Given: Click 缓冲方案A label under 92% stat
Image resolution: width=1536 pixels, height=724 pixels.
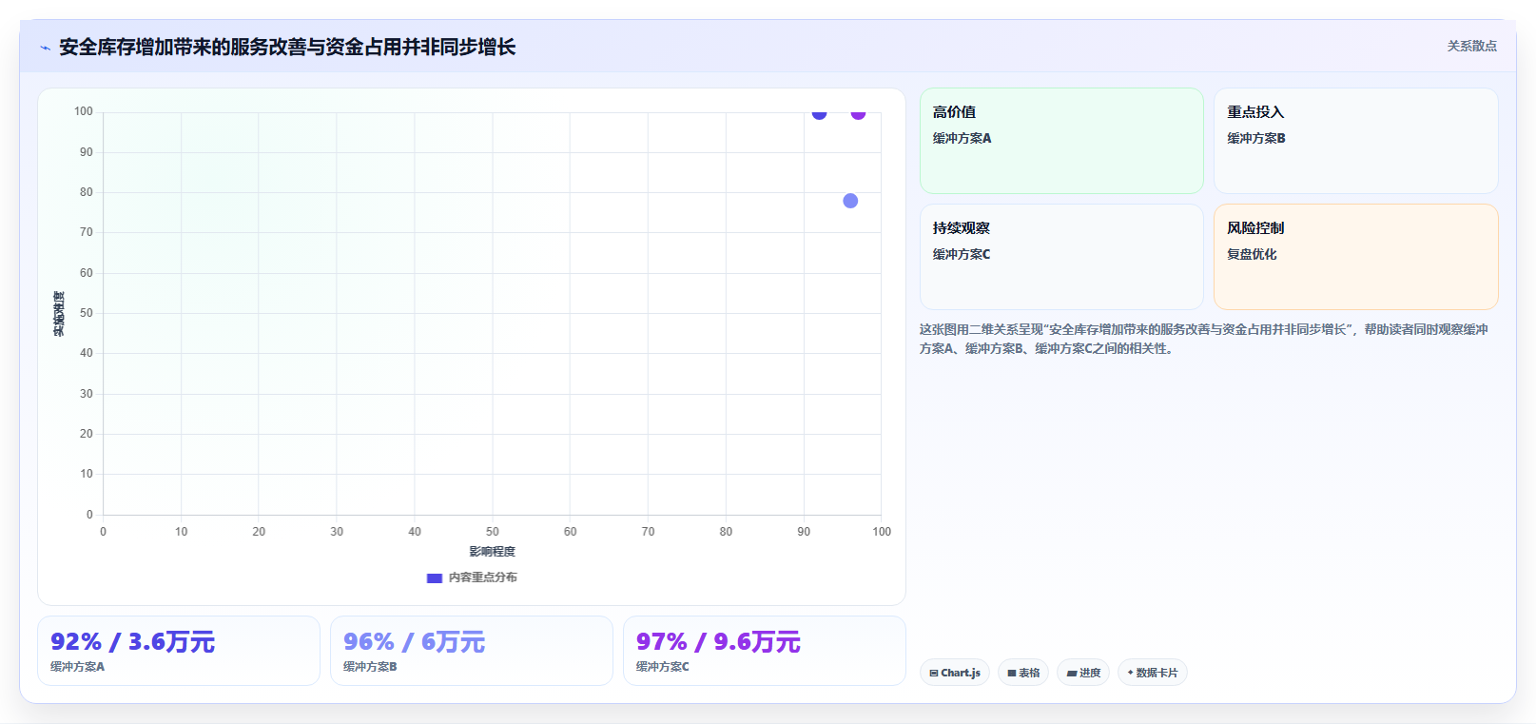Looking at the screenshot, I should pos(78,667).
